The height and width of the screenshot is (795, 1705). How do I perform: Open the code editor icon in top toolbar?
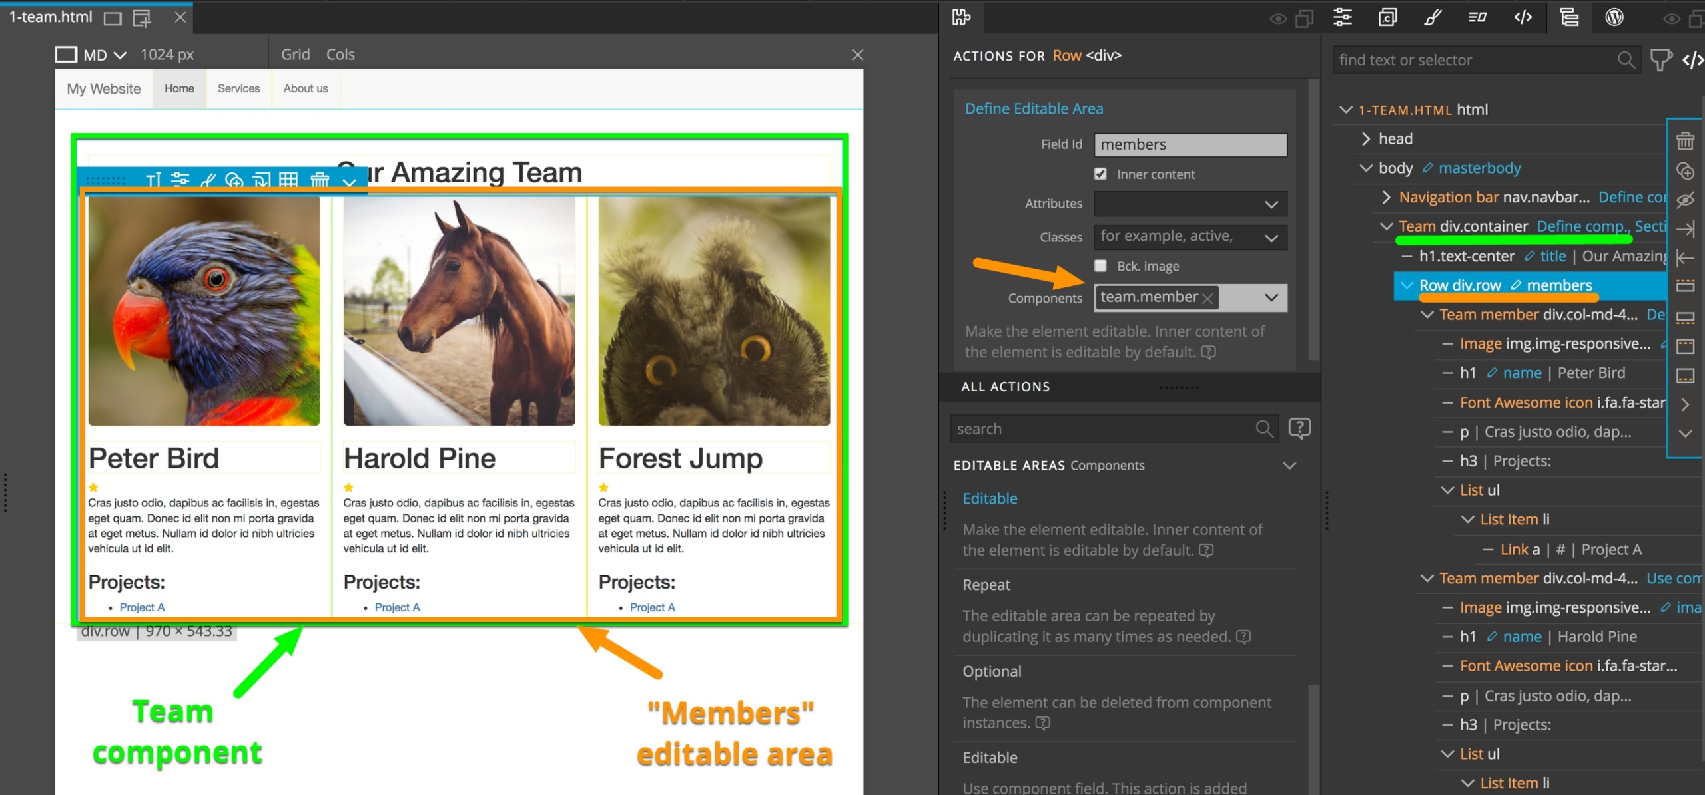(x=1523, y=17)
